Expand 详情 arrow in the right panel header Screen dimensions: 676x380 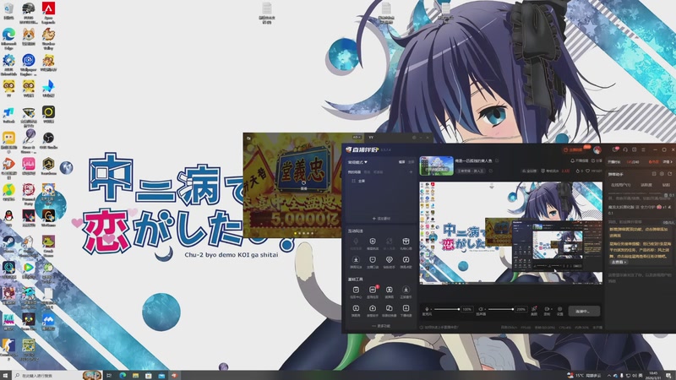(x=668, y=161)
